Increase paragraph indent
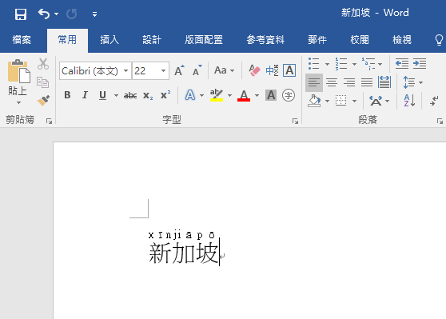The image size is (446, 319). tap(420, 63)
